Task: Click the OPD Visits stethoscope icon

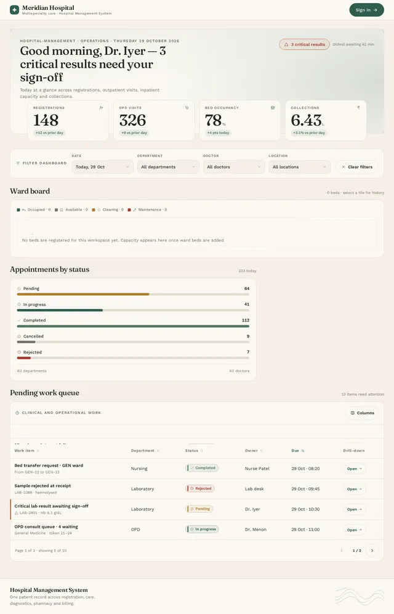Action: [187, 108]
